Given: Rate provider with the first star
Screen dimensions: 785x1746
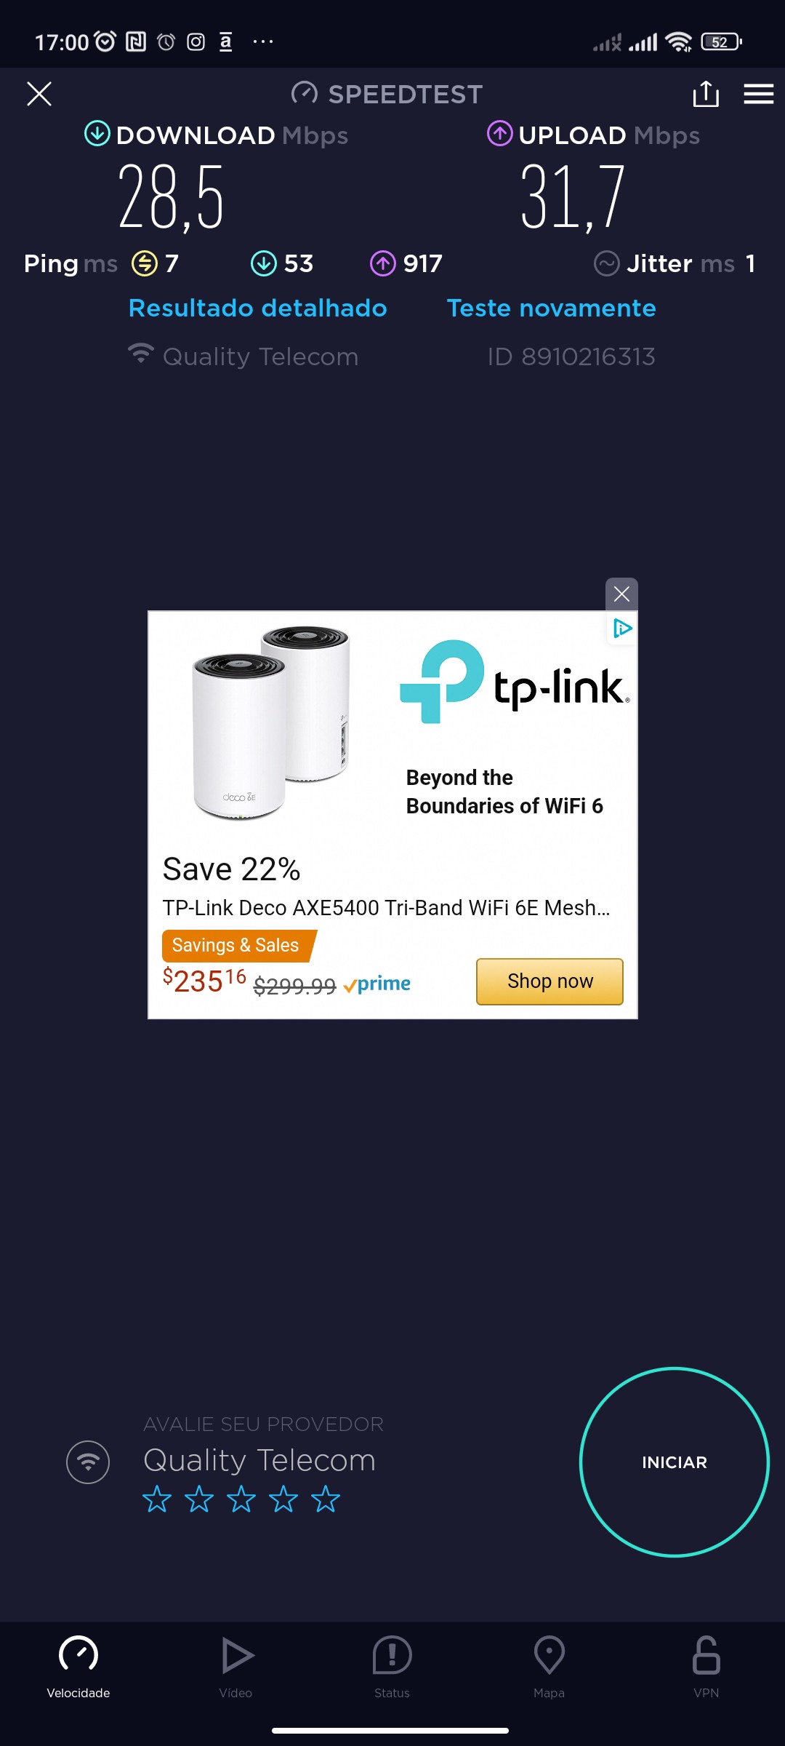Looking at the screenshot, I should tap(157, 1499).
